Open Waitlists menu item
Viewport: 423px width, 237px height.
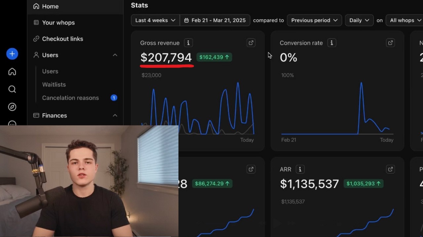[x=54, y=85]
